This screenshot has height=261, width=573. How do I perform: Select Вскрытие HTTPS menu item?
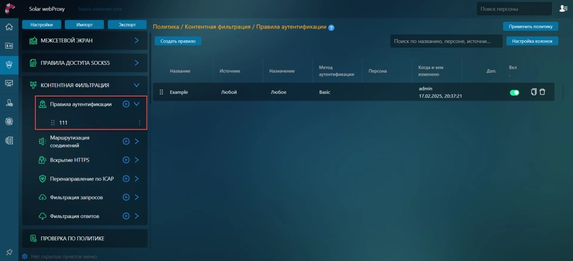69,160
